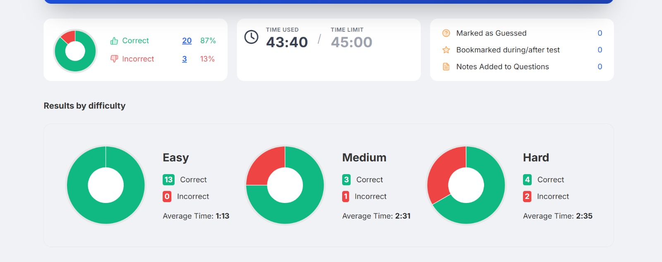Click the Notes Added document icon
This screenshot has height=262, width=662.
tap(446, 67)
